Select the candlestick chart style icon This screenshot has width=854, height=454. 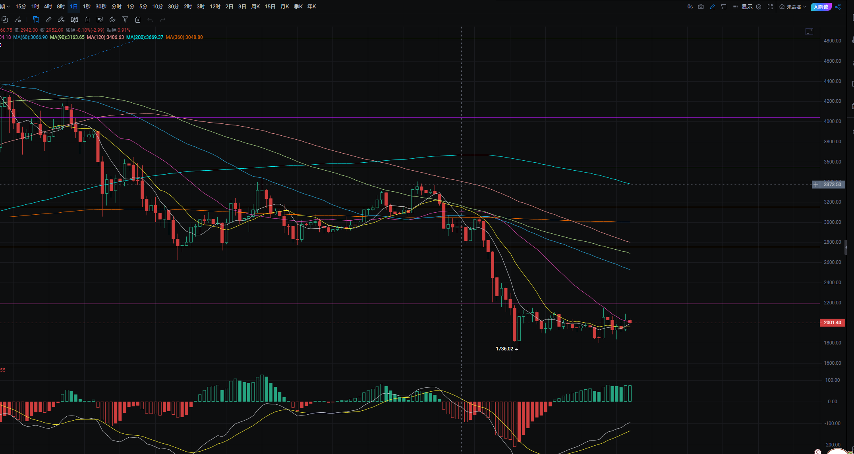(74, 19)
